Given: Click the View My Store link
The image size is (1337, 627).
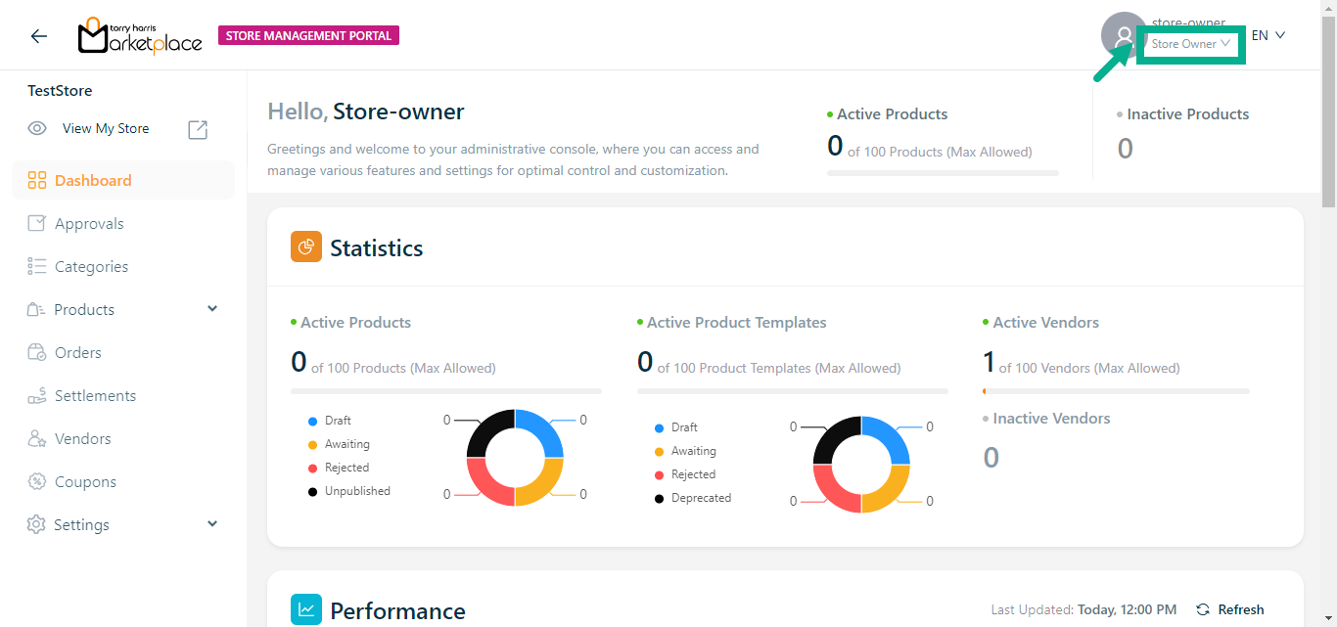Looking at the screenshot, I should tap(106, 129).
